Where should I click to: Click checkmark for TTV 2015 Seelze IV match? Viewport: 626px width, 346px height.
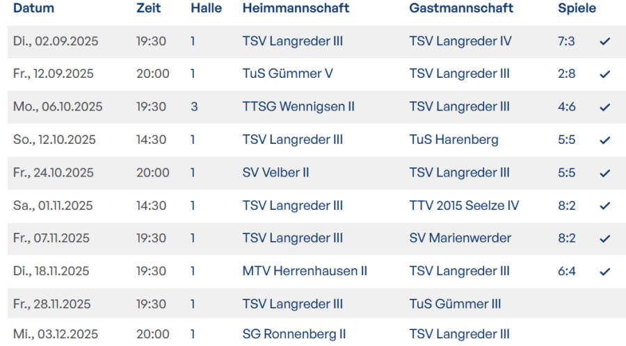point(604,206)
